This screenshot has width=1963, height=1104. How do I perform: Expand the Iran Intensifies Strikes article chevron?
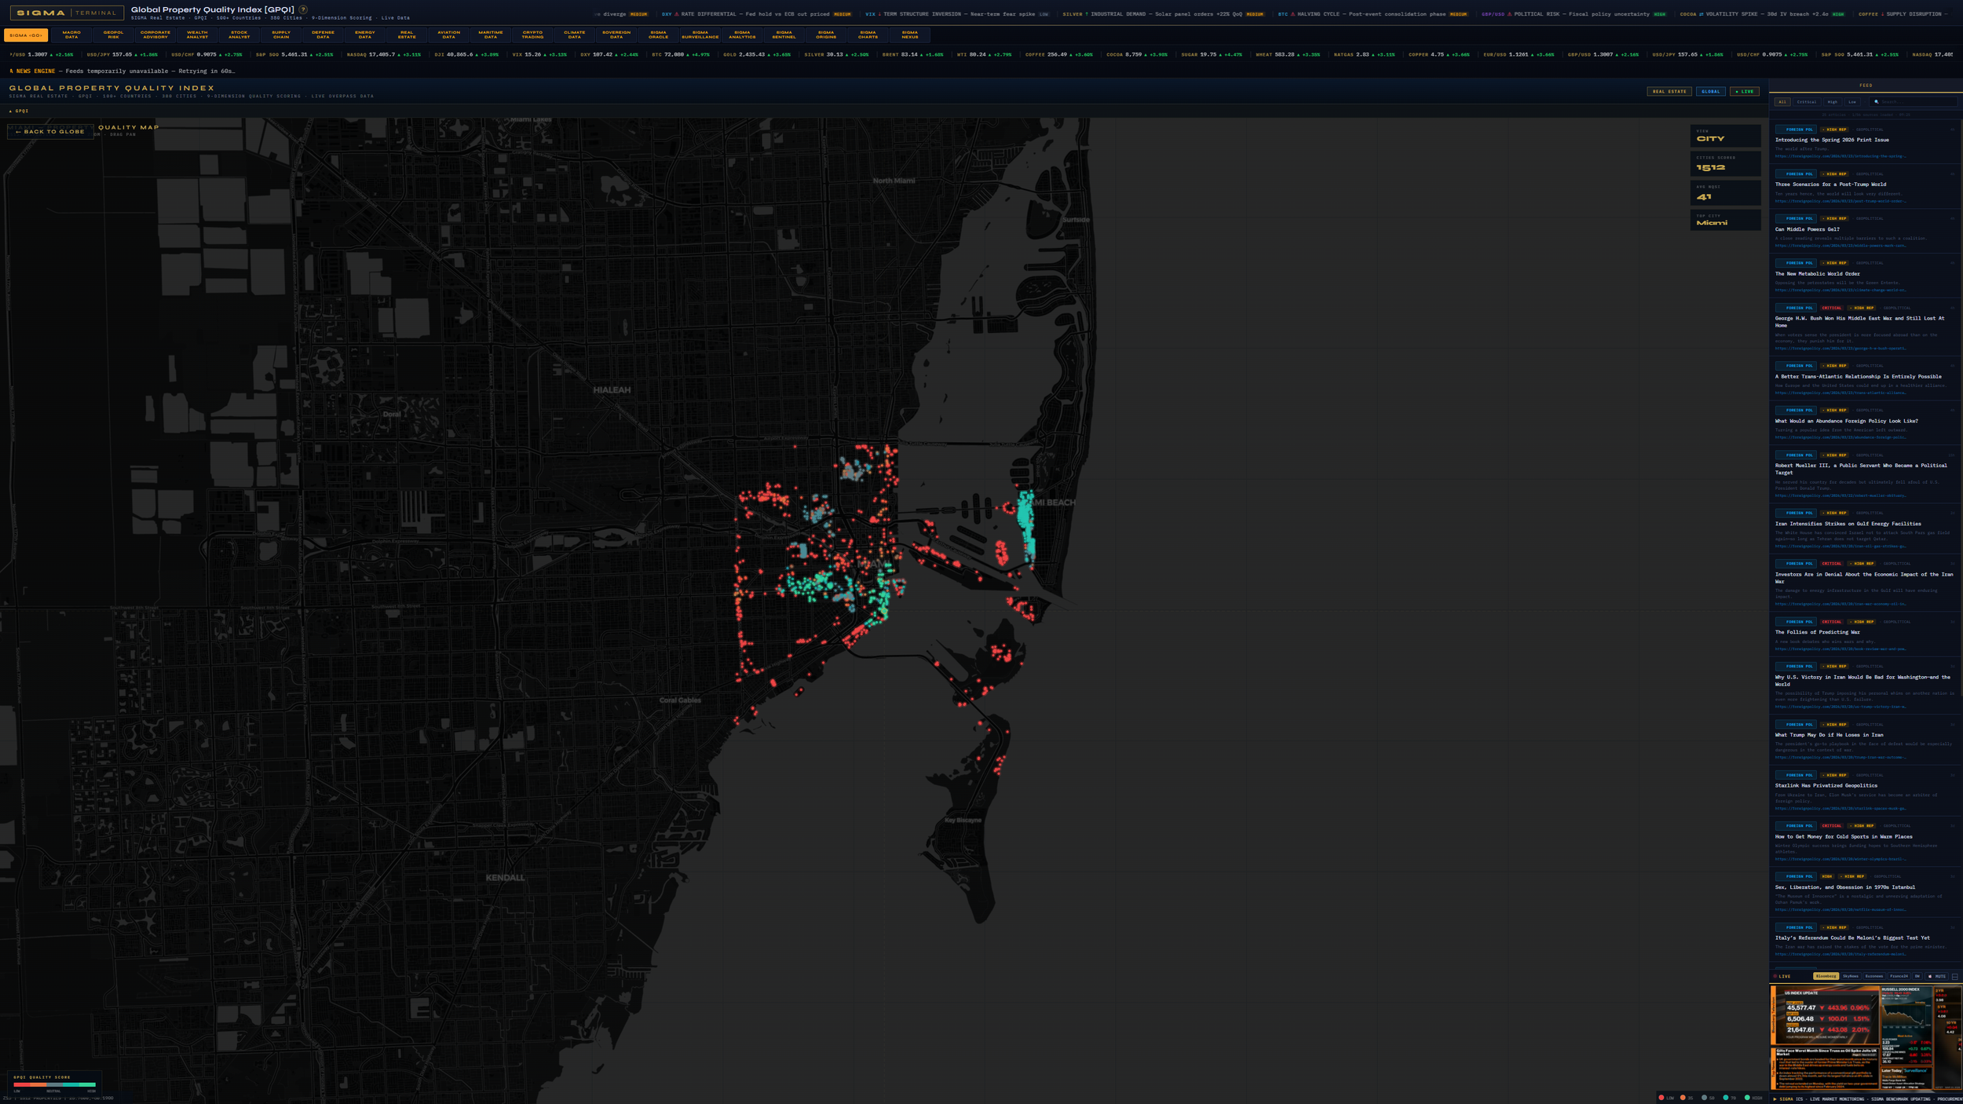1953,512
